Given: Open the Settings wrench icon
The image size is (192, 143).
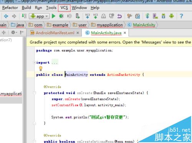Looking at the screenshot, I should click(129, 16).
